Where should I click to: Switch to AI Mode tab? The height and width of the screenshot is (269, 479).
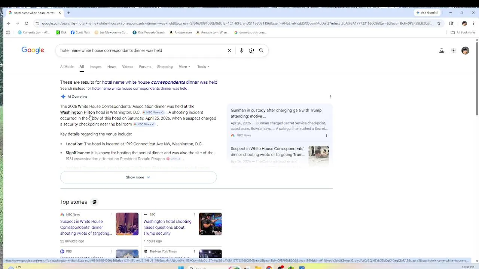67,67
